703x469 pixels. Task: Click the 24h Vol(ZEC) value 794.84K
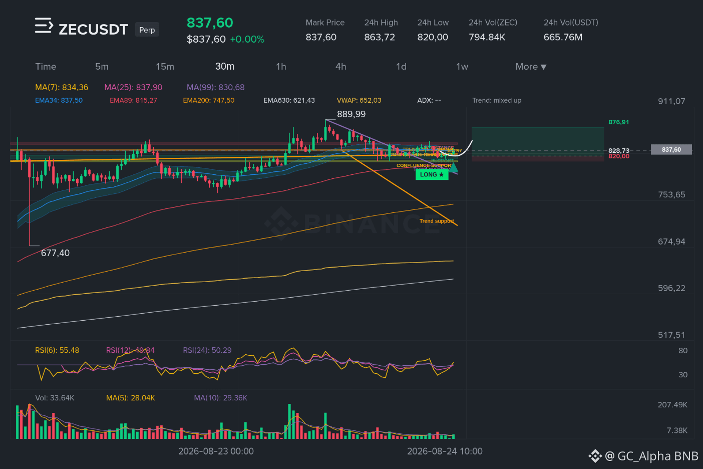coord(487,37)
